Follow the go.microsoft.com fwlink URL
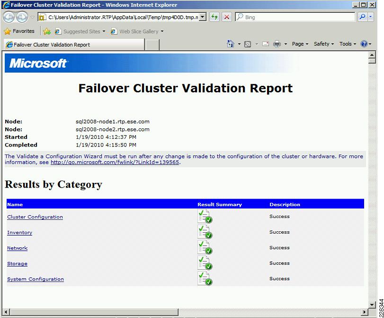This screenshot has height=318, width=384. [x=115, y=162]
